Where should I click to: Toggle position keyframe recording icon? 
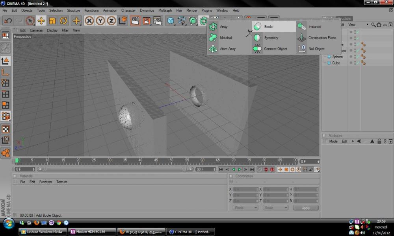pos(280,170)
